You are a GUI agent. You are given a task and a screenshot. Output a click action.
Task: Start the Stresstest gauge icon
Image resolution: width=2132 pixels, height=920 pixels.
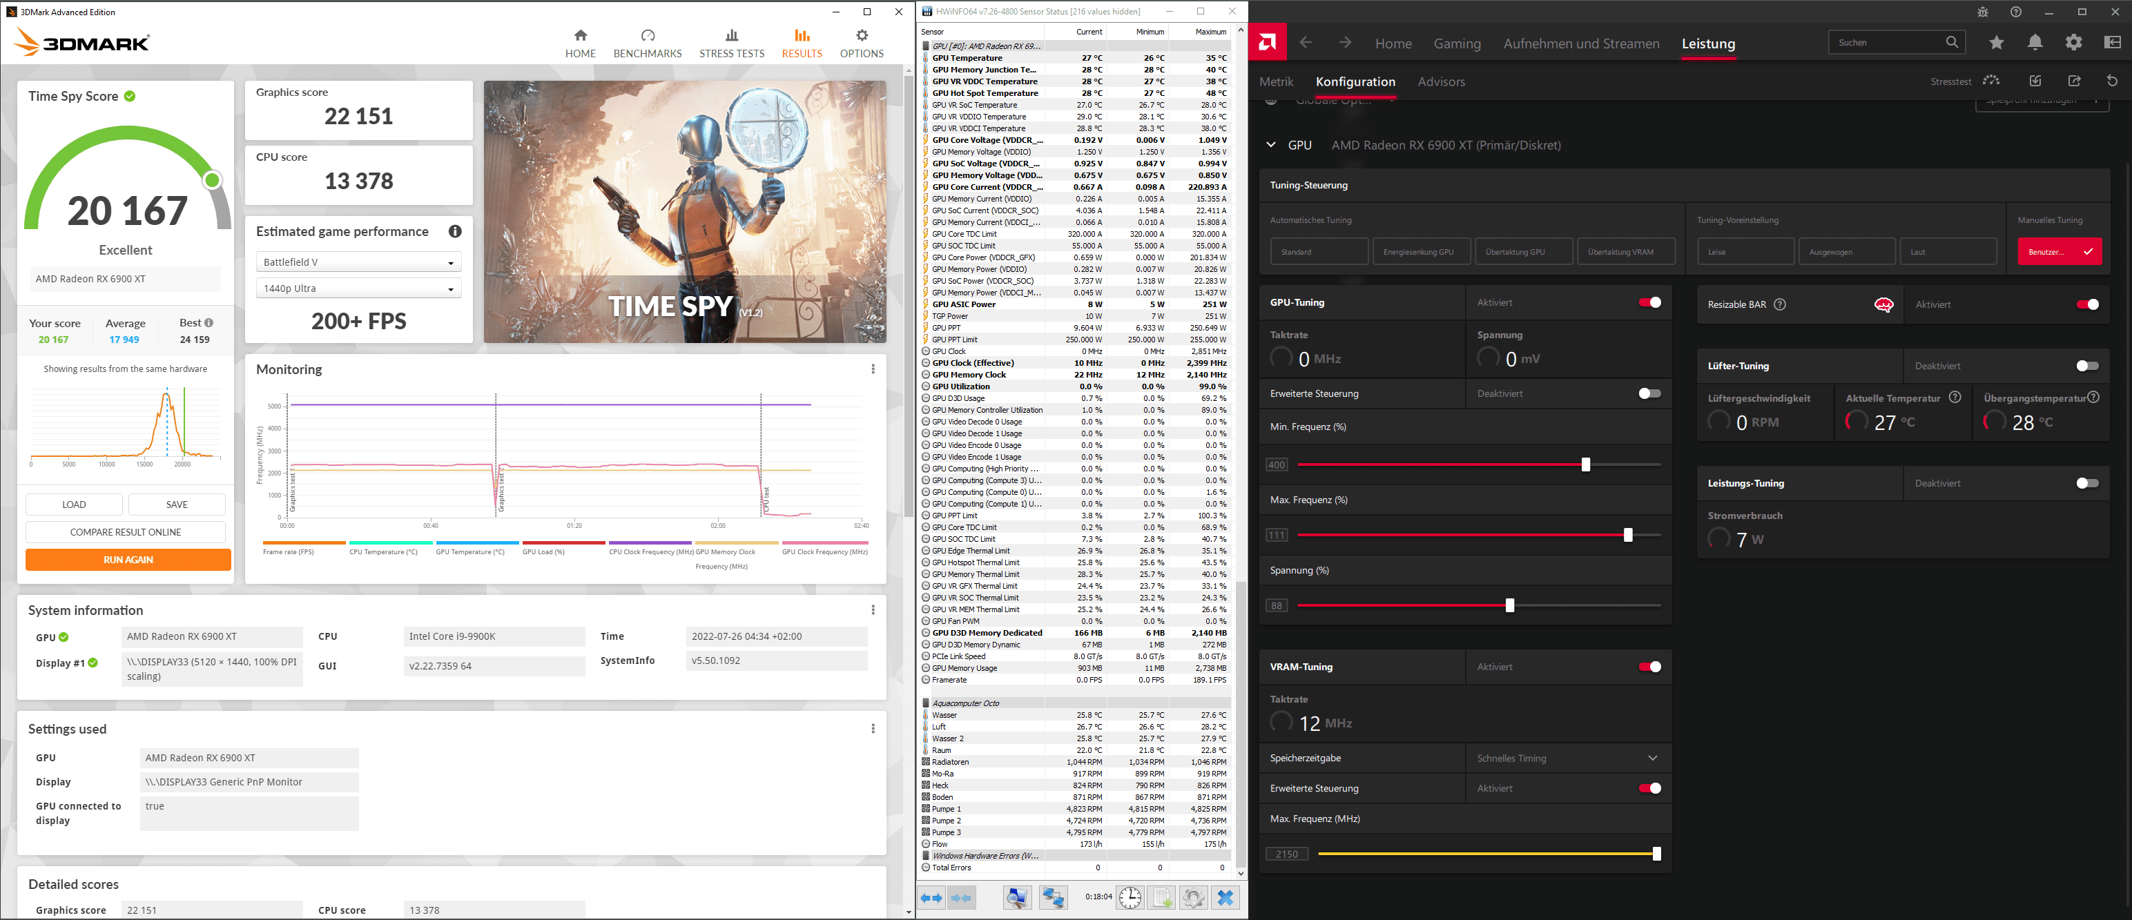[x=1991, y=81]
